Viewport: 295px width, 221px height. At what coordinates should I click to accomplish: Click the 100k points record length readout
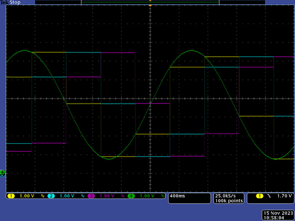(229, 201)
